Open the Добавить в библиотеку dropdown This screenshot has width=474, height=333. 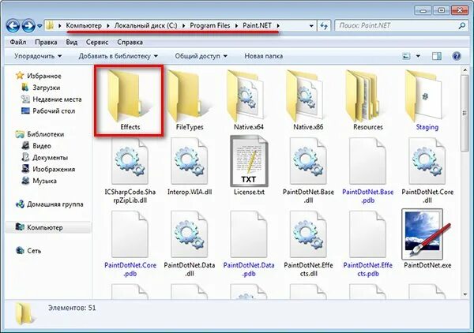coord(118,56)
